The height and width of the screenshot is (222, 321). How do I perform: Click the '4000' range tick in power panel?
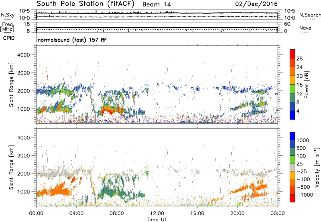[23, 55]
